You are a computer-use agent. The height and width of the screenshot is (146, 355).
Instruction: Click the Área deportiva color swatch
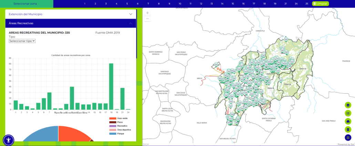[x=113, y=130]
